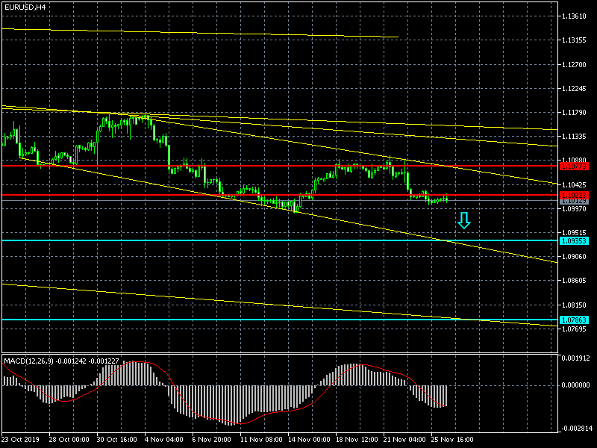The height and width of the screenshot is (448, 597).
Task: Click the gray current price tag
Action: [574, 201]
